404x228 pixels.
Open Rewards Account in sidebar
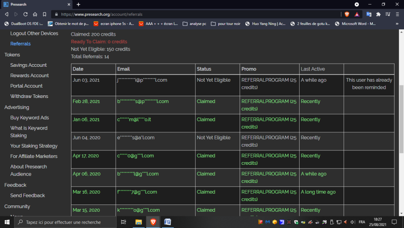(x=29, y=75)
